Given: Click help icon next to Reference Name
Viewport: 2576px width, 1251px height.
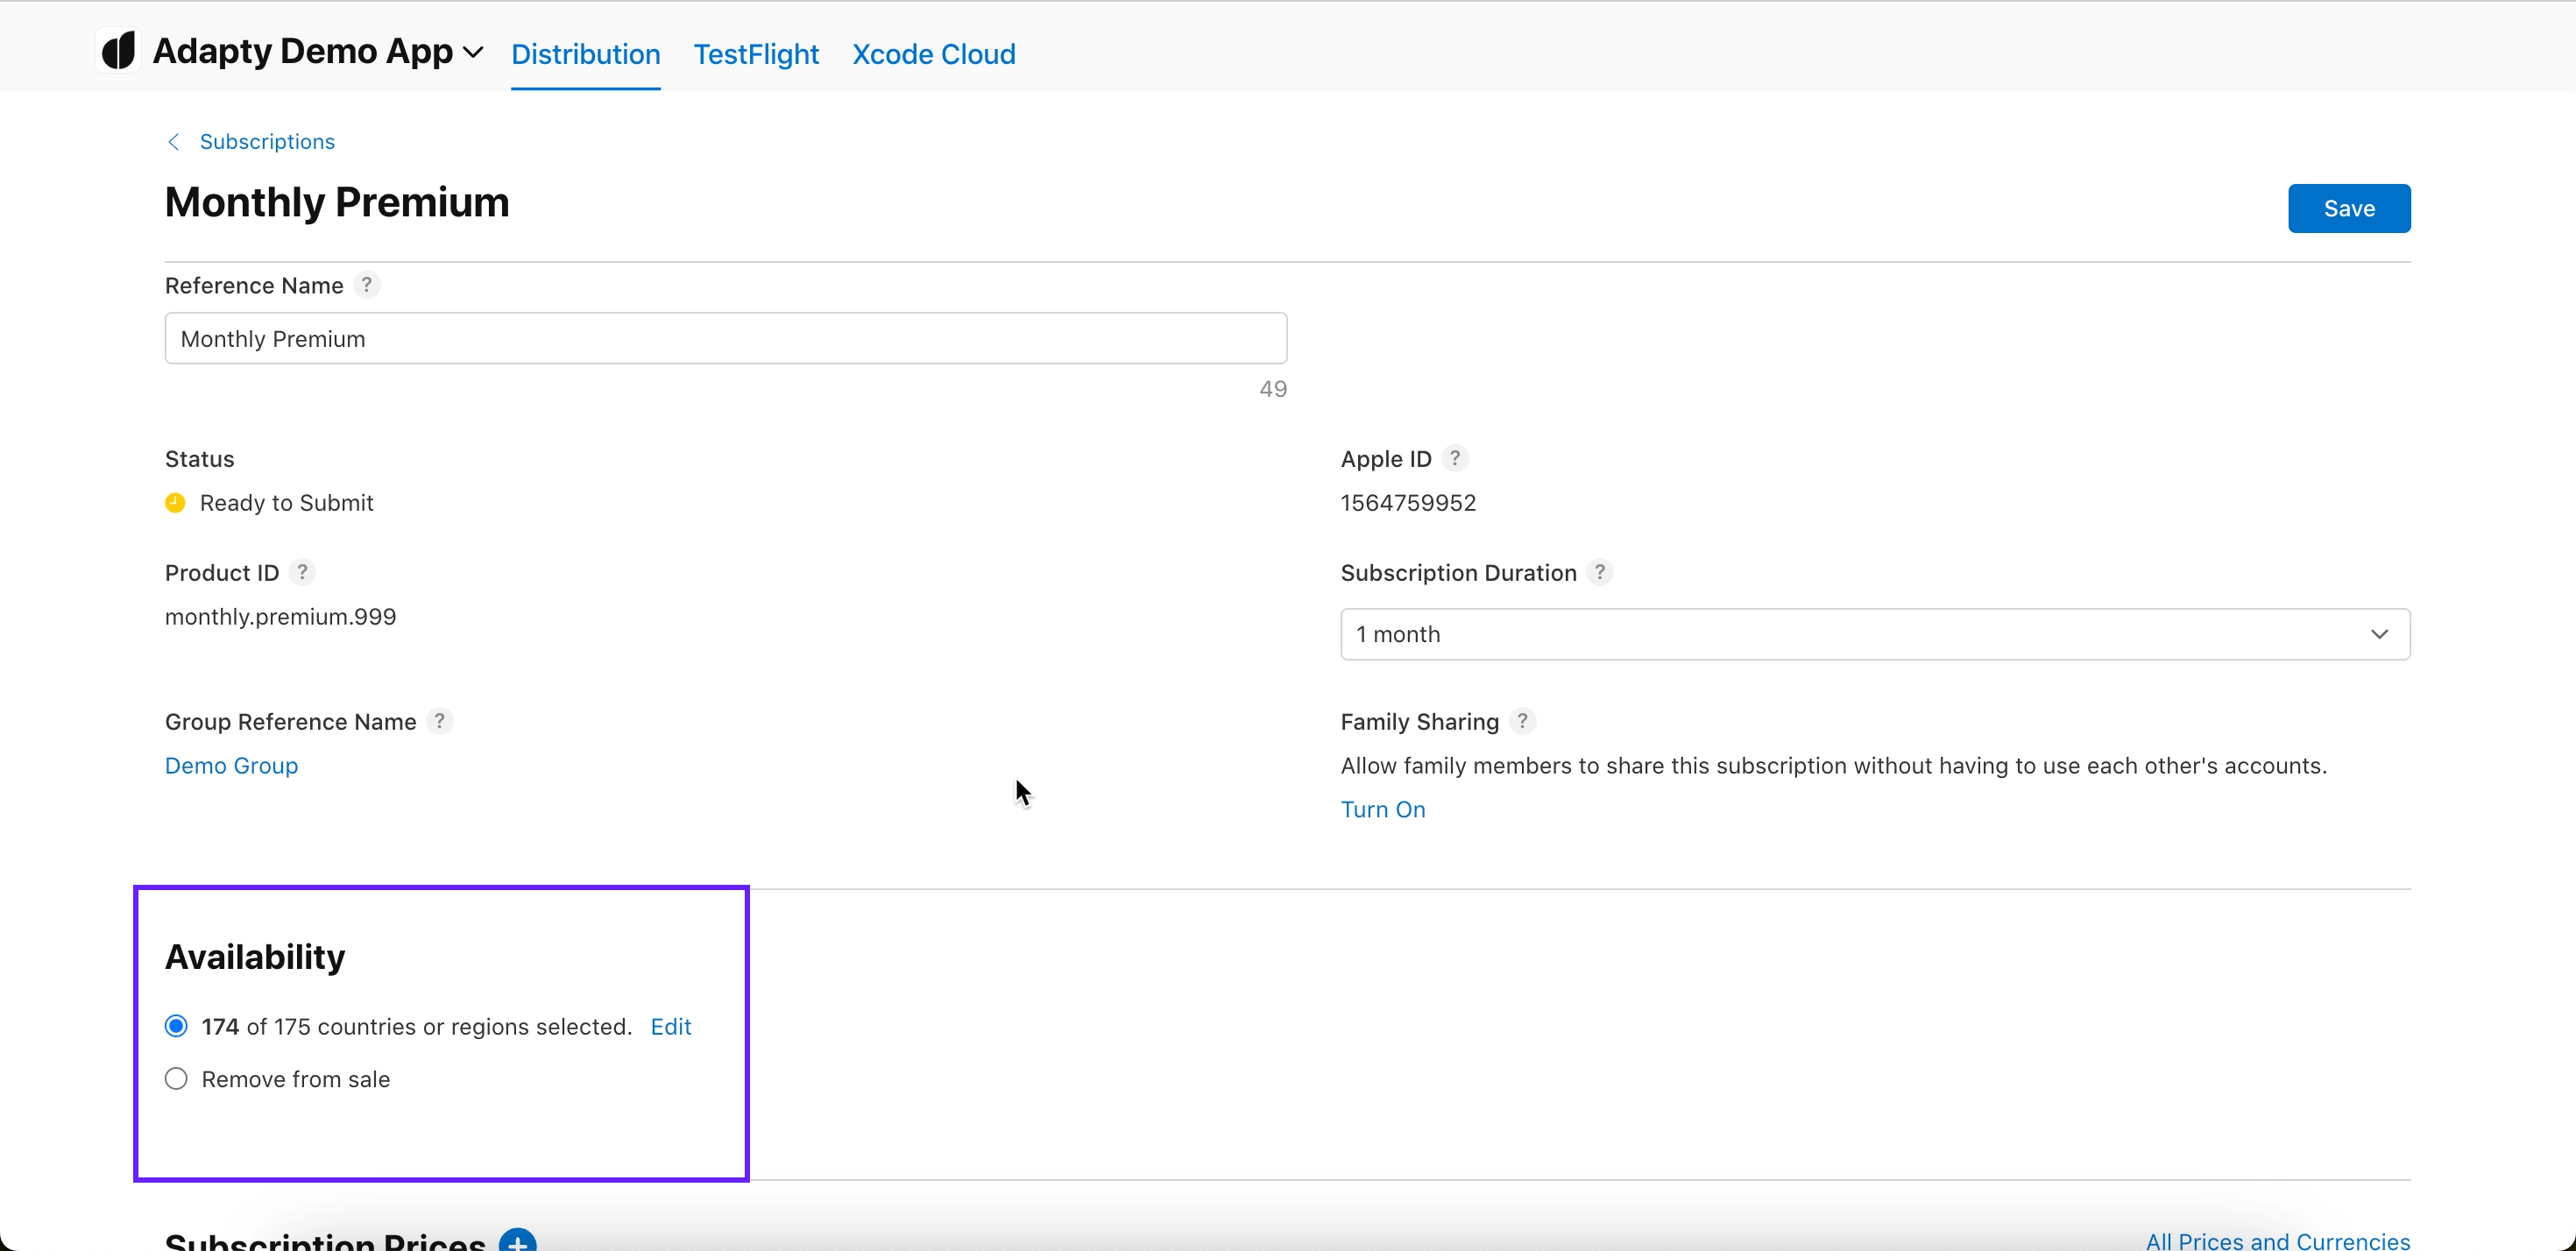Looking at the screenshot, I should click(x=367, y=285).
